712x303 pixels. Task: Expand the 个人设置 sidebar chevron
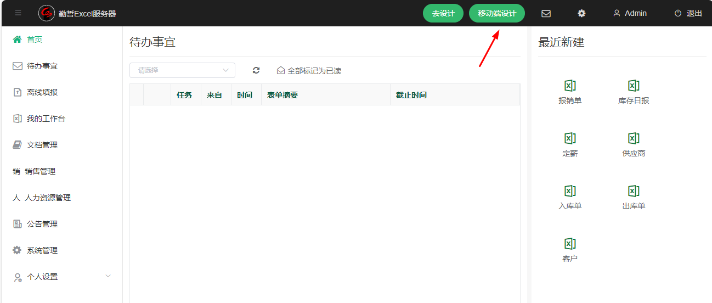[x=108, y=276]
